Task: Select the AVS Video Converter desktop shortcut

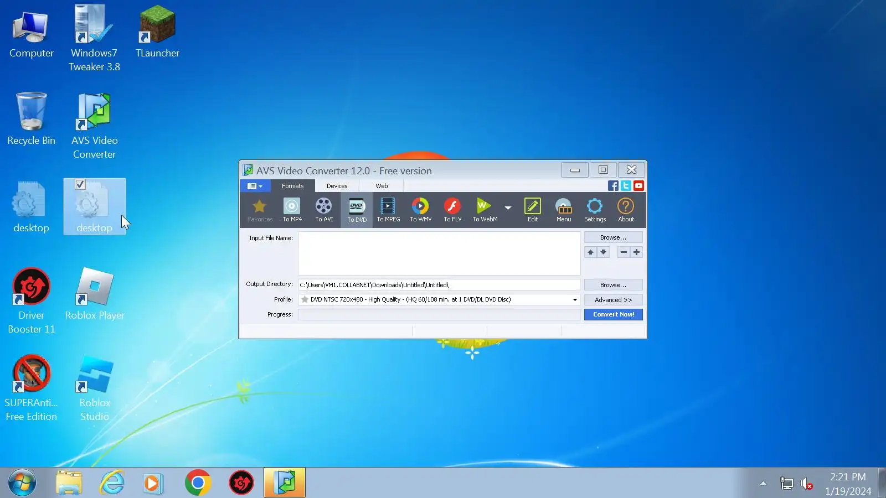Action: (x=94, y=126)
